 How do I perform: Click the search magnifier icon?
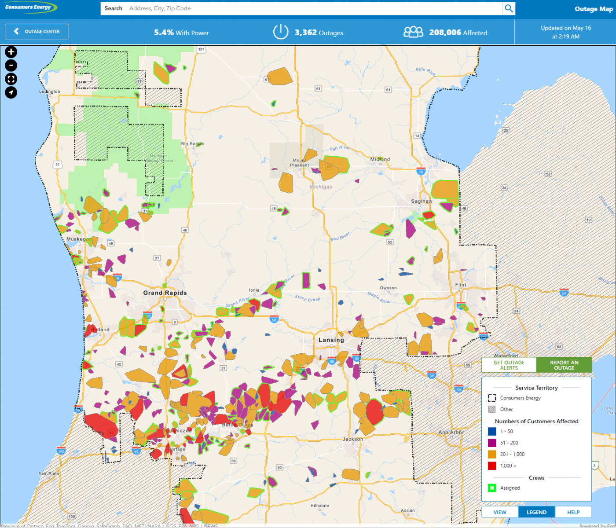tap(509, 8)
